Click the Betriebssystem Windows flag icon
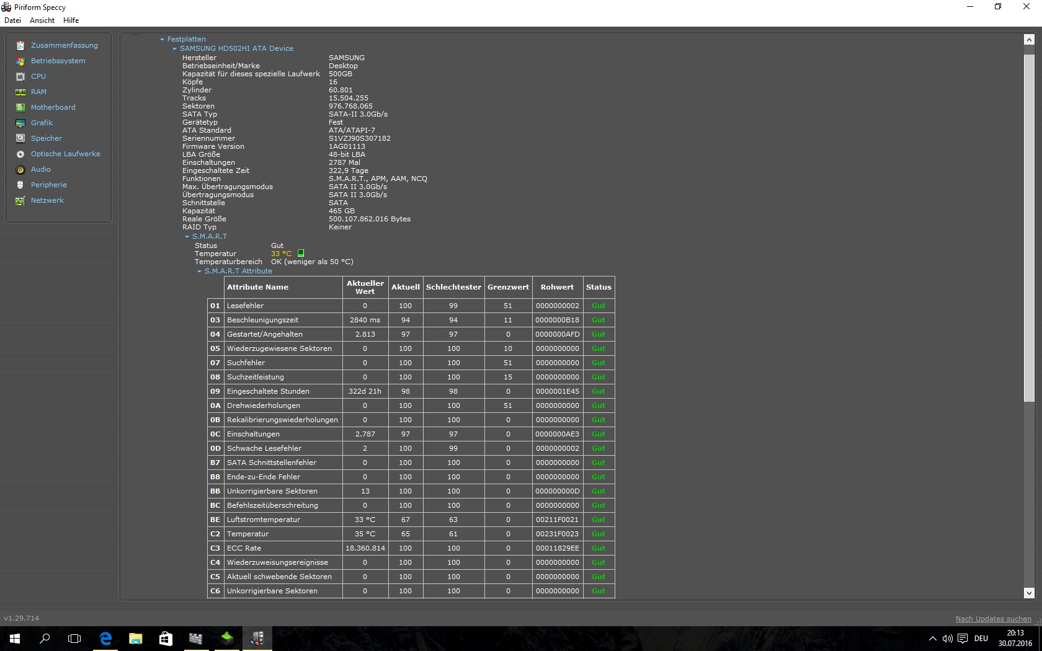Image resolution: width=1042 pixels, height=651 pixels. (20, 61)
